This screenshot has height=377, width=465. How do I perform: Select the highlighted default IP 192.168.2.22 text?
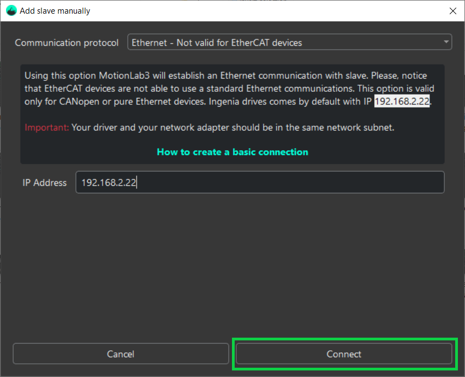coord(402,101)
